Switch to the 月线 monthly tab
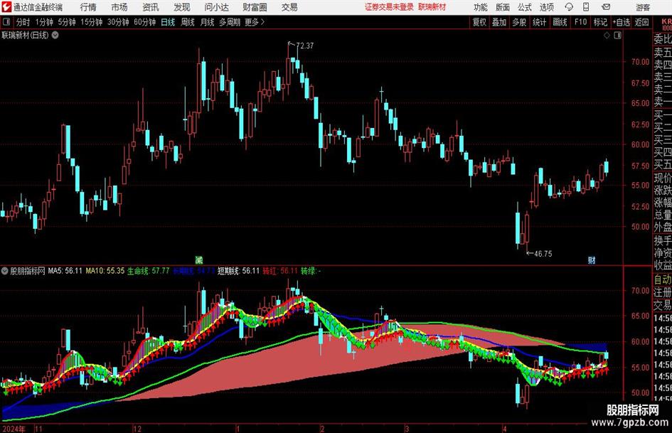 tap(208, 22)
